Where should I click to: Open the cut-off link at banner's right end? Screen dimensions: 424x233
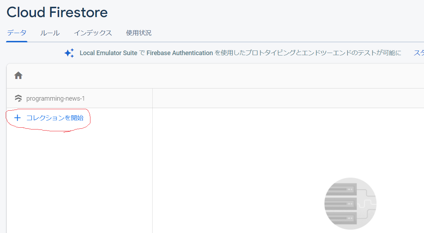point(419,53)
